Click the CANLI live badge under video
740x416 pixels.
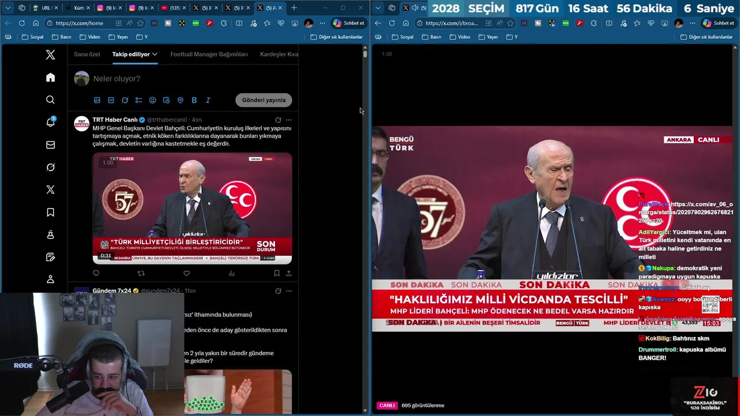[x=387, y=406]
